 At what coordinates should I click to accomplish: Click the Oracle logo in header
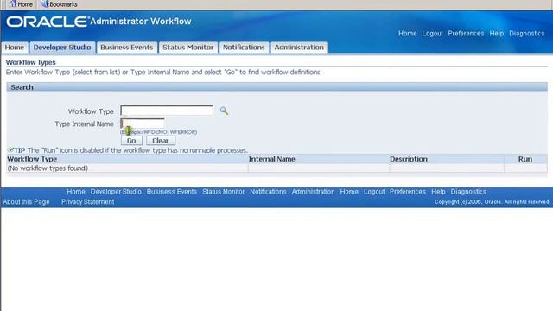point(48,22)
